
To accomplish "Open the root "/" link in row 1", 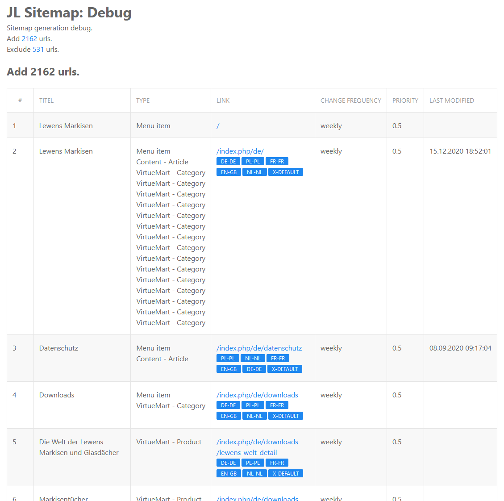I will [218, 126].
